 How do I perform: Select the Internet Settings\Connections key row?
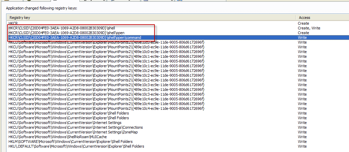(178, 127)
